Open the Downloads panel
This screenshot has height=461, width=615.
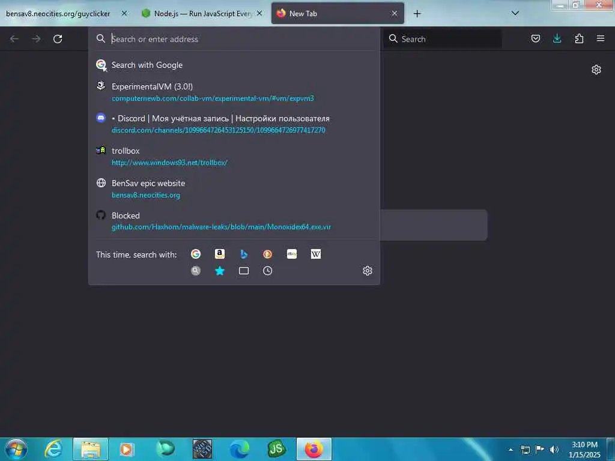click(x=557, y=38)
